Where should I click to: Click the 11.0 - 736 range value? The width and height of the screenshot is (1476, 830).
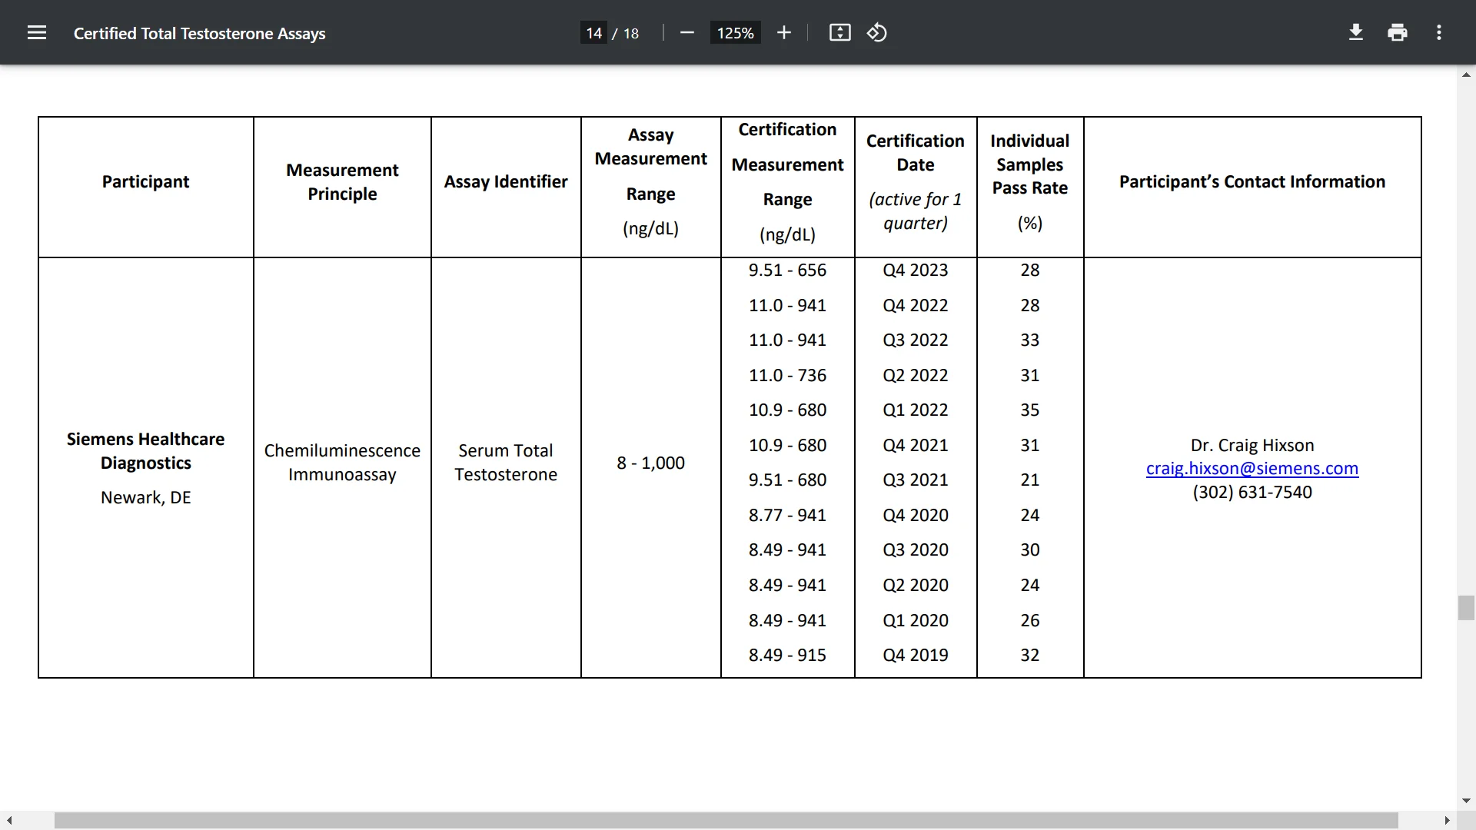(x=787, y=376)
